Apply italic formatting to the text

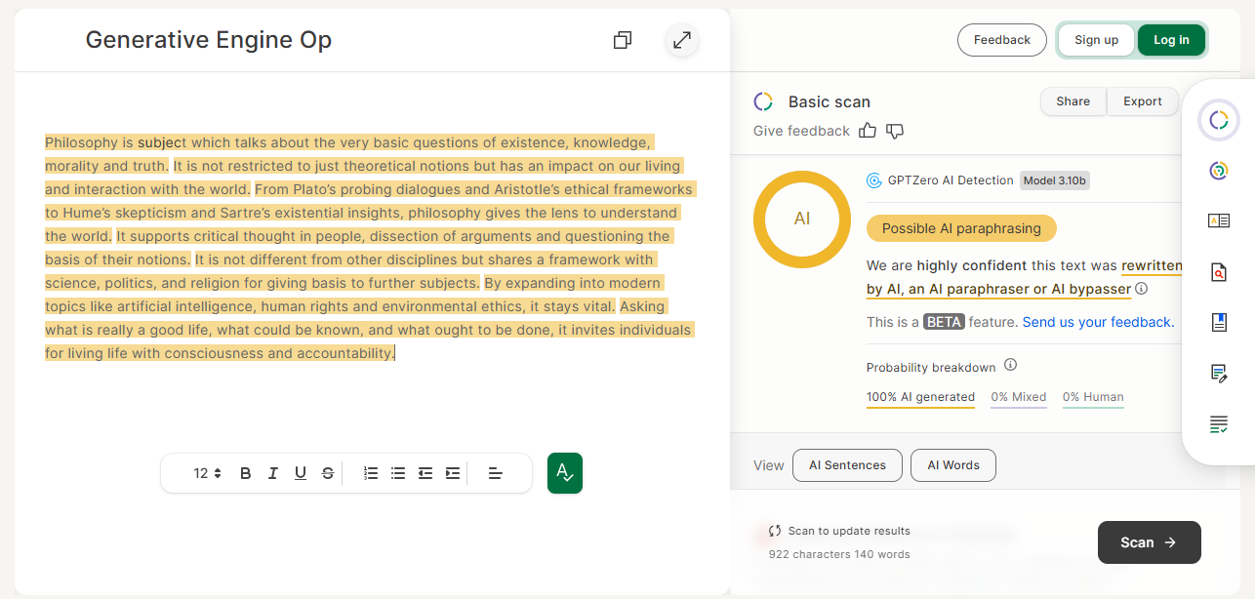[273, 473]
